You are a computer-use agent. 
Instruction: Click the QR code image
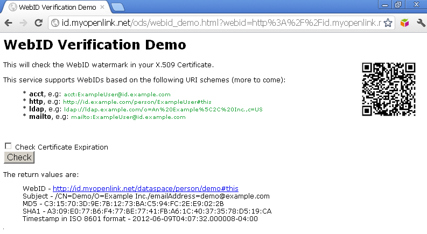(389, 89)
